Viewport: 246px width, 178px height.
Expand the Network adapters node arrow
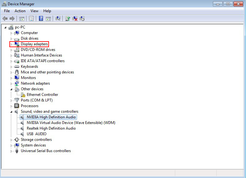(x=11, y=84)
